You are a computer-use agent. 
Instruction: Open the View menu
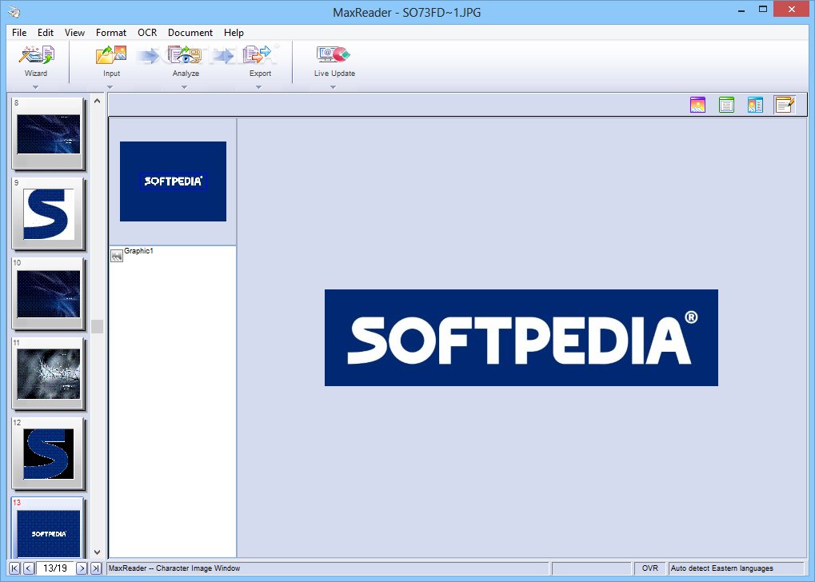point(74,32)
